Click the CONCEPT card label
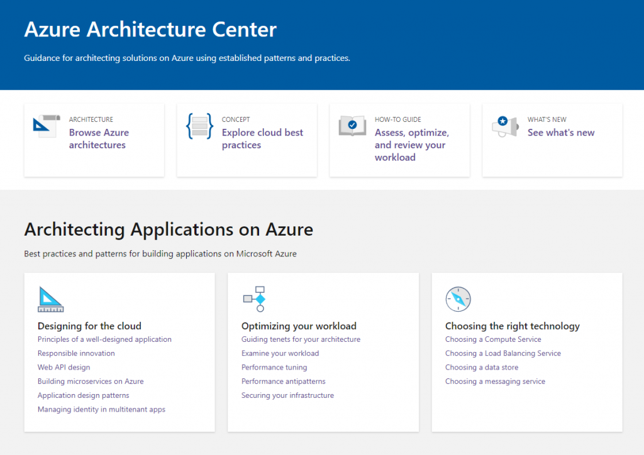 pos(236,119)
